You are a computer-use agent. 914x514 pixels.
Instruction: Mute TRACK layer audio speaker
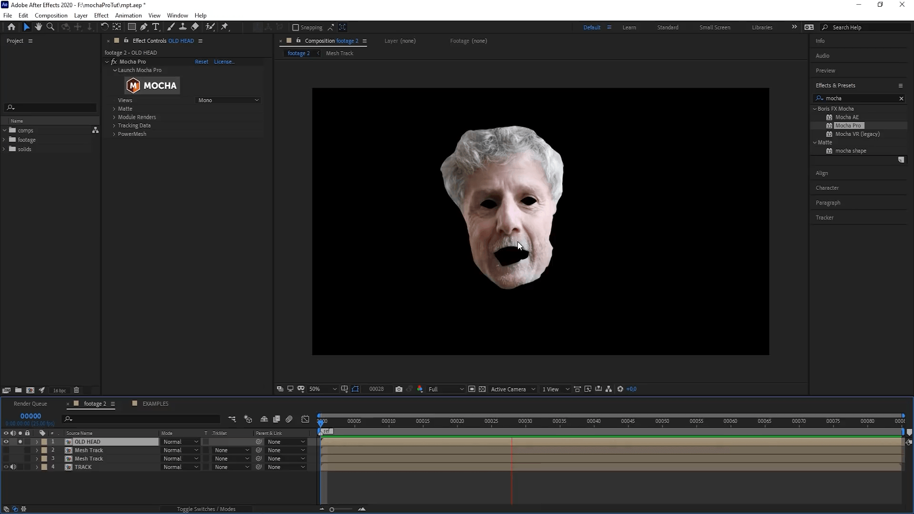13,467
